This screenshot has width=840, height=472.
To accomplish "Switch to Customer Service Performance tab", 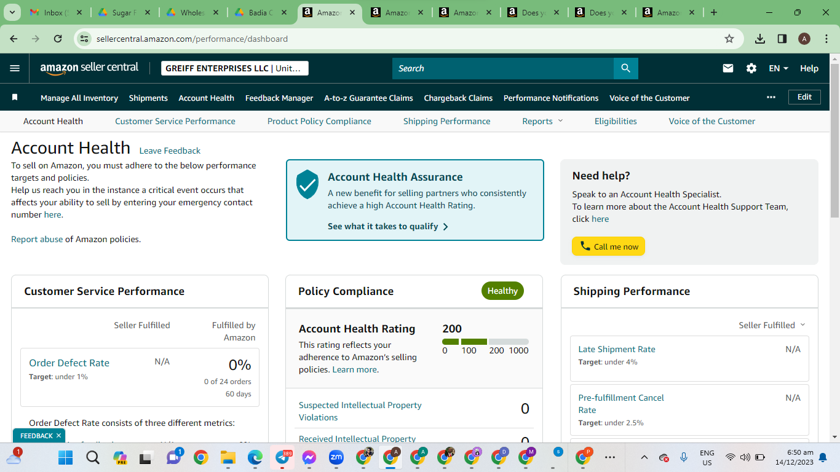I will click(175, 121).
